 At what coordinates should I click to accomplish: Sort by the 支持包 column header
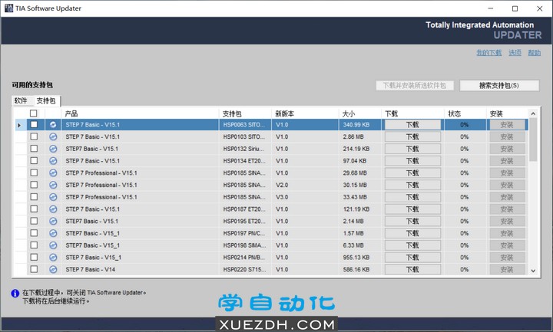coord(245,113)
